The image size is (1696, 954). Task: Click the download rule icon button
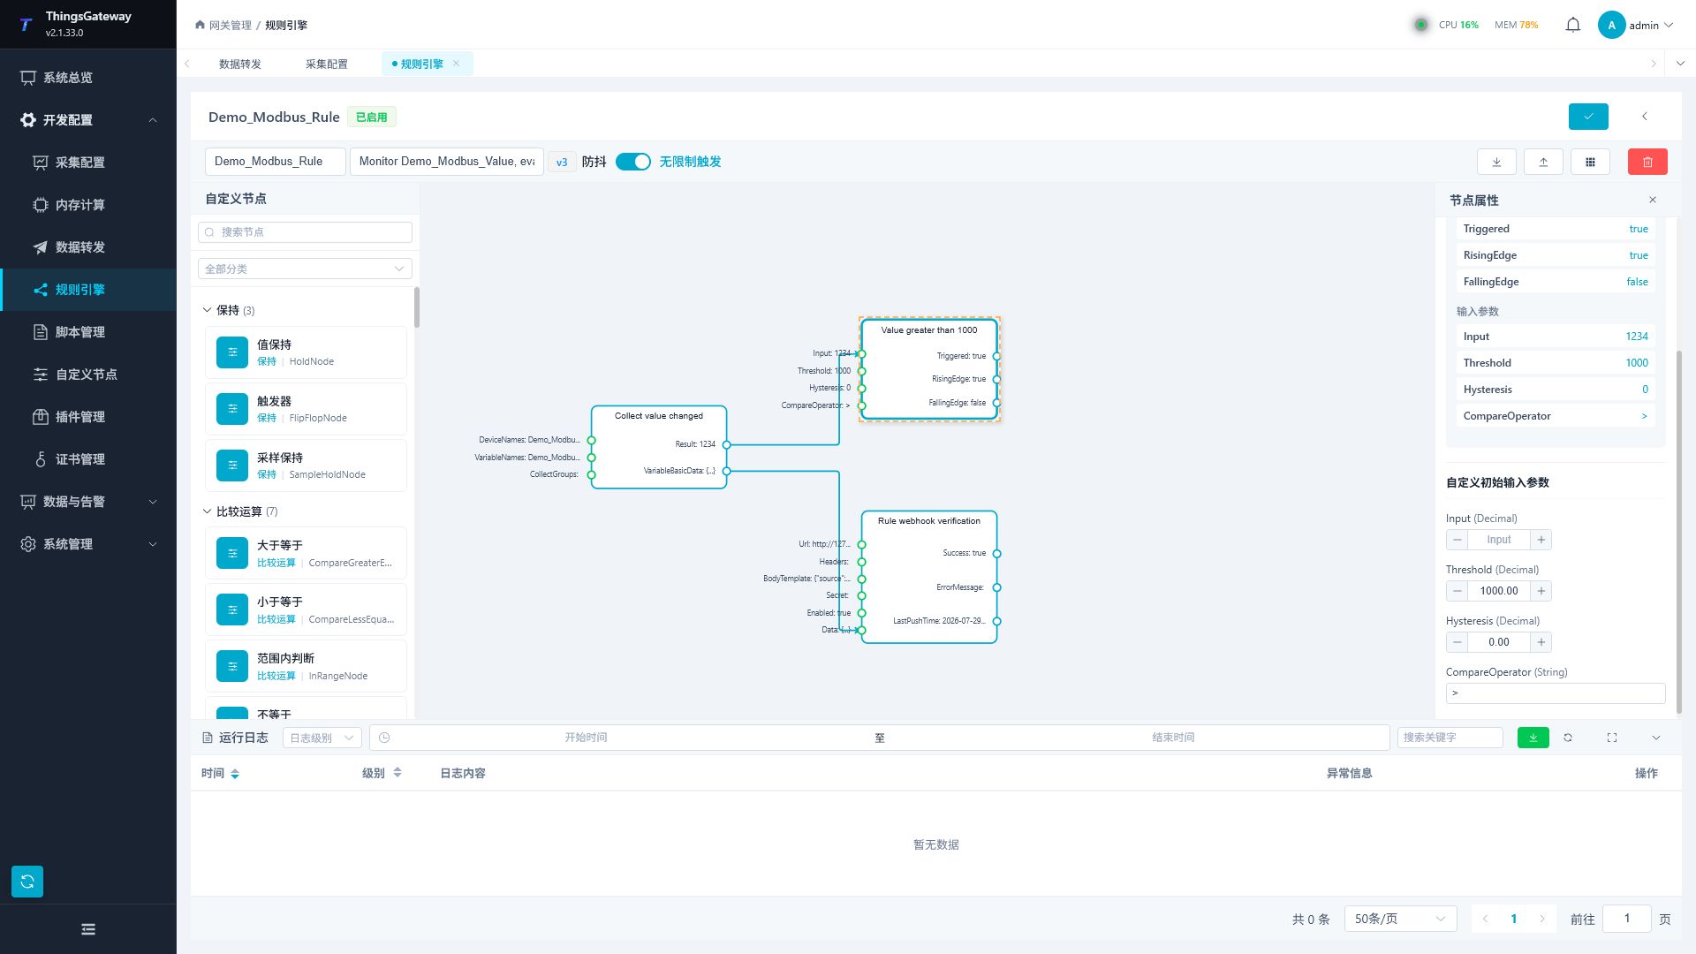pyautogui.click(x=1496, y=162)
